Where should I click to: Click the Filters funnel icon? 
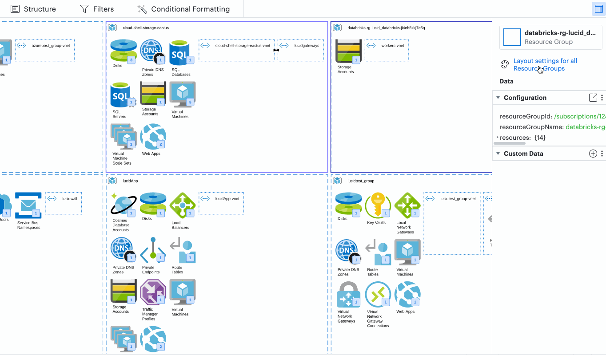[x=84, y=8]
